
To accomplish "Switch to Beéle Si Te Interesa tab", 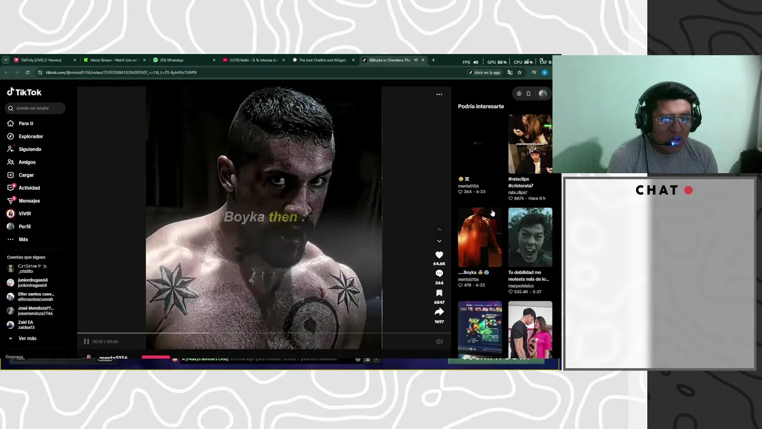I will click(253, 60).
